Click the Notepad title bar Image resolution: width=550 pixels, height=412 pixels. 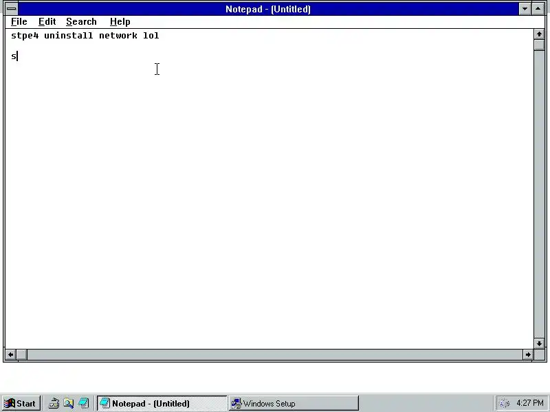coord(268,9)
